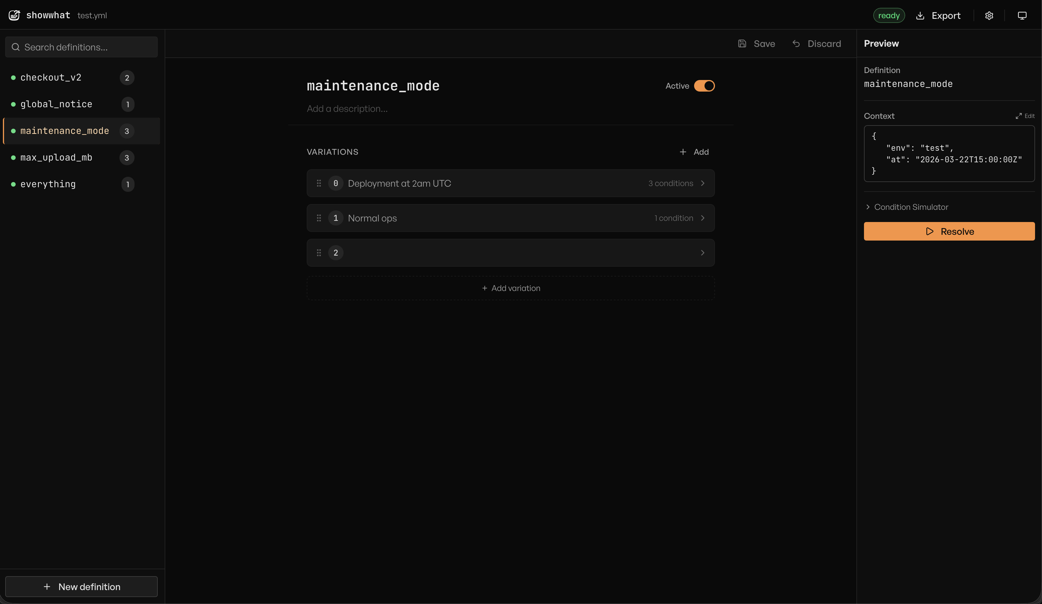Open settings via the gear icon

click(x=989, y=15)
